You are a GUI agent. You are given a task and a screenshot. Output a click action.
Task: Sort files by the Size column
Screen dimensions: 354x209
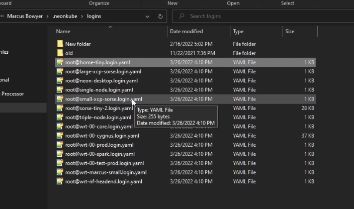pos(290,31)
